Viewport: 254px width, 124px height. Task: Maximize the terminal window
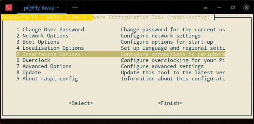click(x=233, y=7)
